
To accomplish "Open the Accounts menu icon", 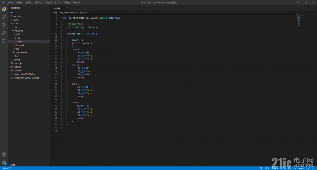I will (x=4, y=154).
